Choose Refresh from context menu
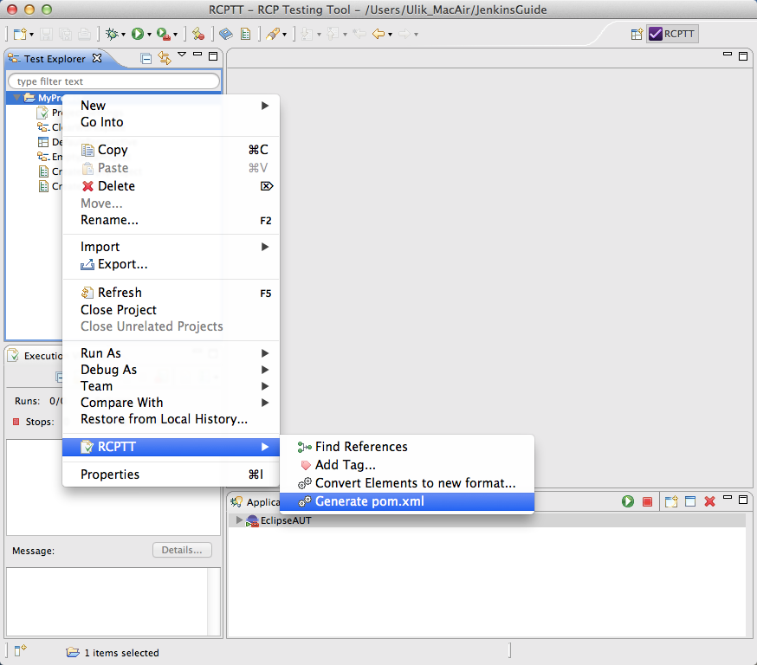757x665 pixels. (171, 293)
